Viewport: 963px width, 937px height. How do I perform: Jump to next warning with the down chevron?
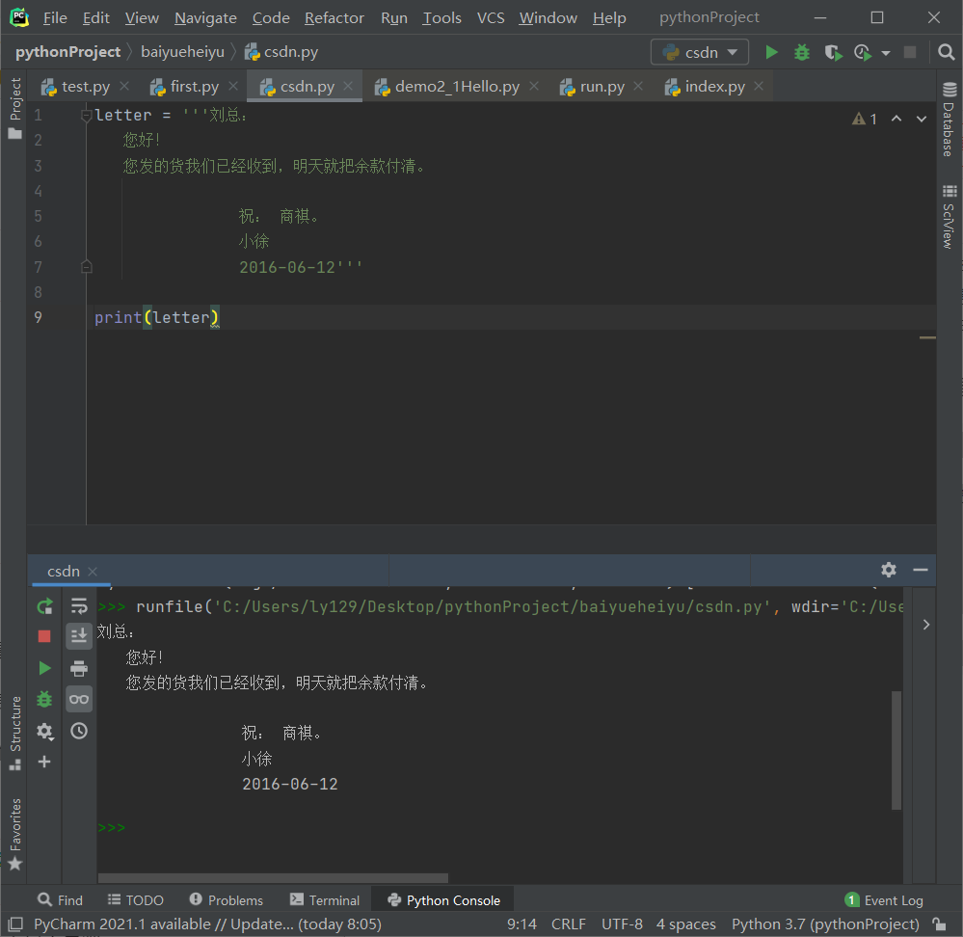click(921, 118)
